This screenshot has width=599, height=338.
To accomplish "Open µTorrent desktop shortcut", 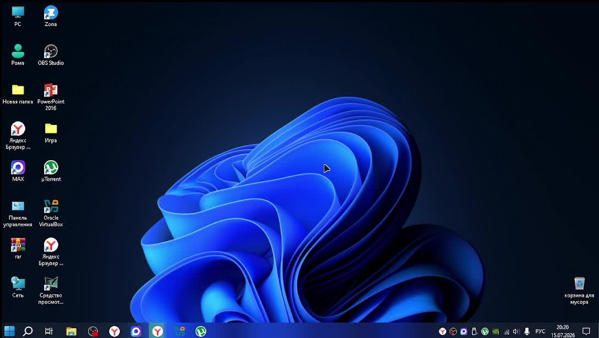I will pyautogui.click(x=51, y=171).
